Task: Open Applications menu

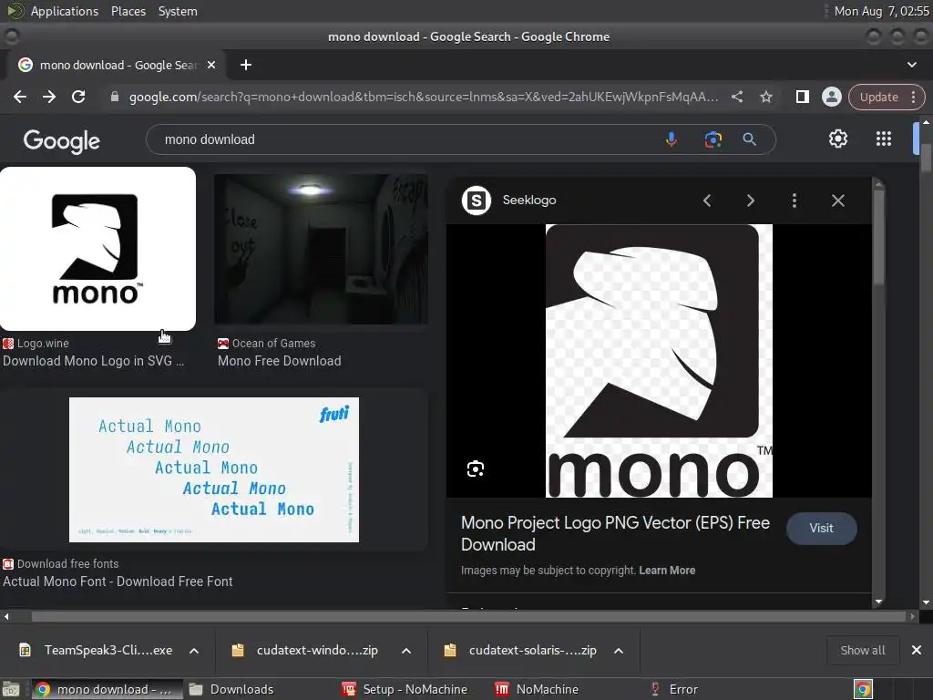Action: tap(65, 11)
